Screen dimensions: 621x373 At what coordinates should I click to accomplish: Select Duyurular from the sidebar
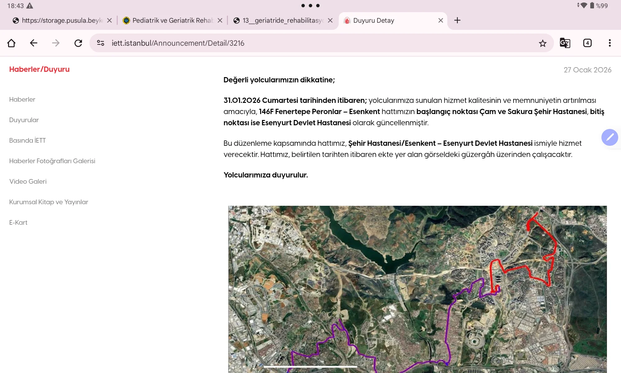[24, 120]
